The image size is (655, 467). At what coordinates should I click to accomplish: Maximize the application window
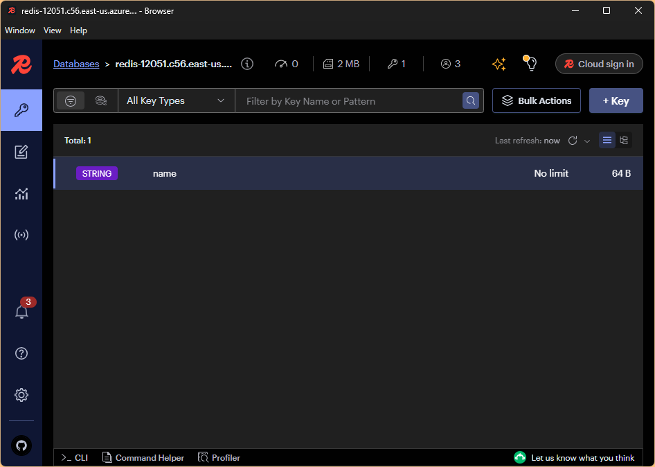(607, 11)
